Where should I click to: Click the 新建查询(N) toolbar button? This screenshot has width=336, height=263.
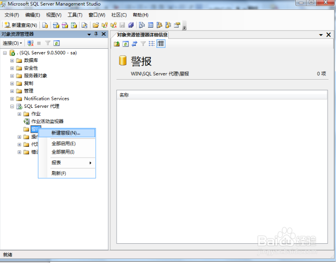tap(21, 25)
